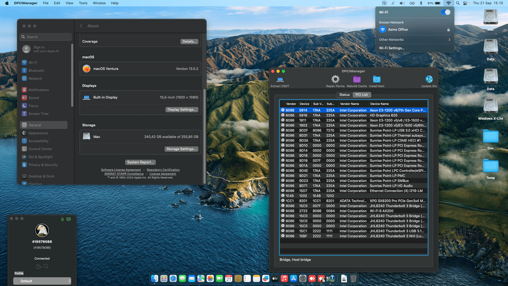Disable Wi-Fi using the toggle

445,12
